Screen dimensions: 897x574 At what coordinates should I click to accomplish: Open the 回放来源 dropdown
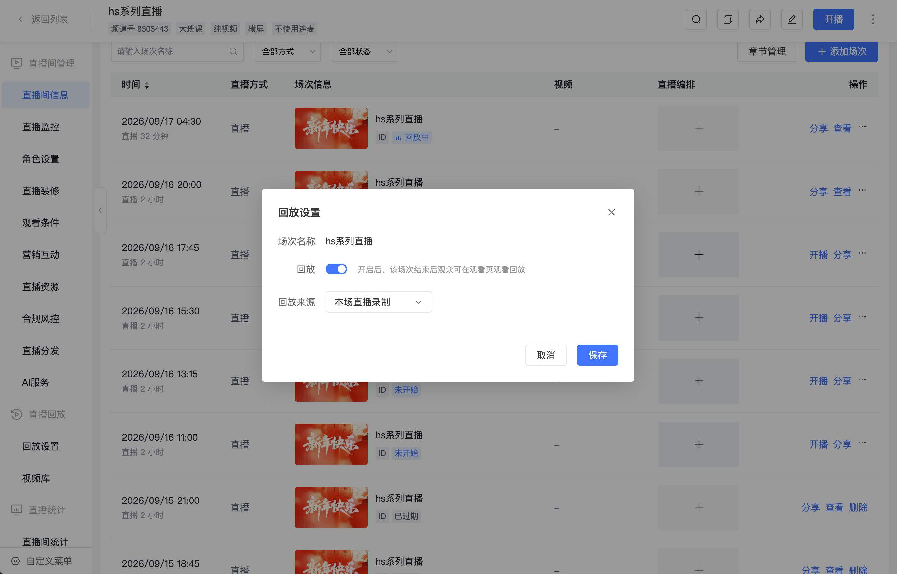click(x=379, y=302)
